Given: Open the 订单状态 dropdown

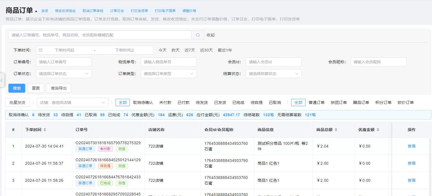Looking at the screenshot, I should pyautogui.click(x=64, y=74).
